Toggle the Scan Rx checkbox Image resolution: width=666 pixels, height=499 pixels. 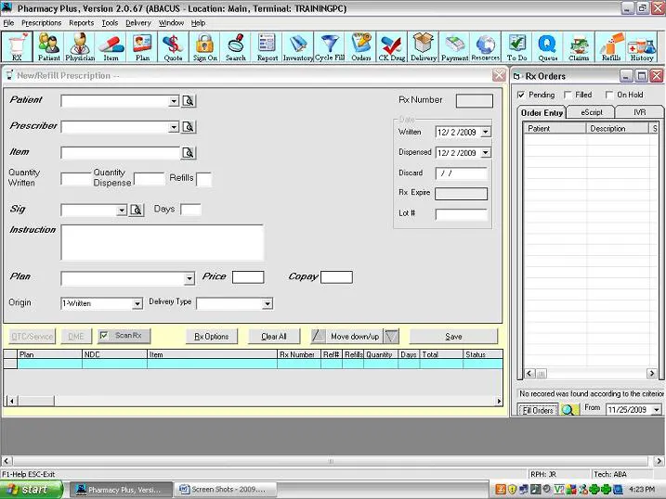(104, 336)
